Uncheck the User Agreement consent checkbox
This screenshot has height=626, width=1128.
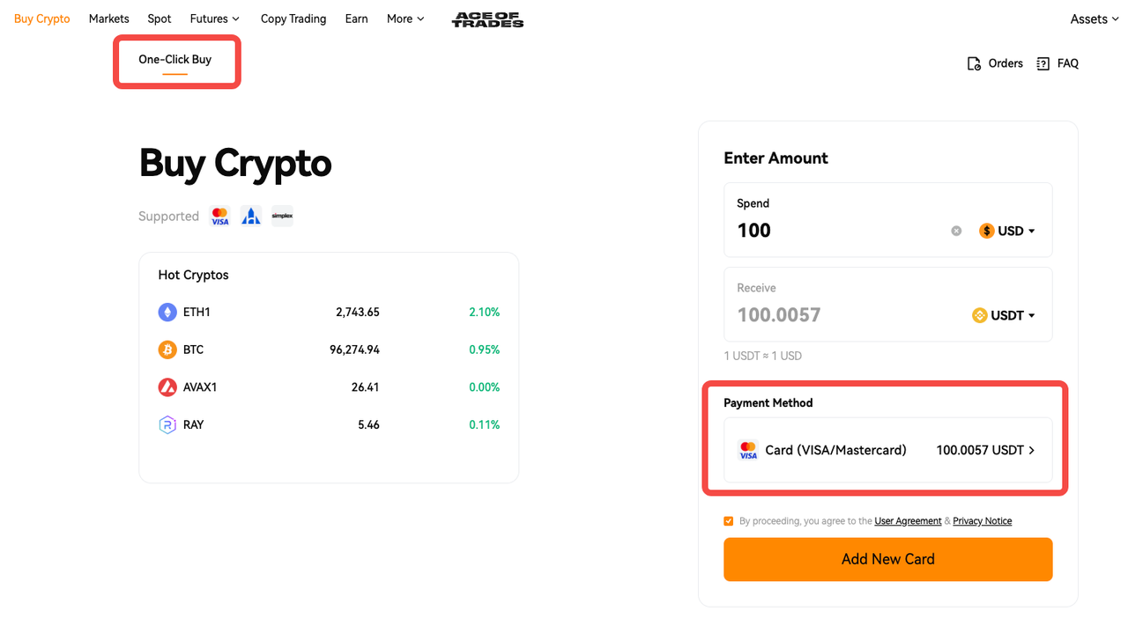tap(728, 521)
